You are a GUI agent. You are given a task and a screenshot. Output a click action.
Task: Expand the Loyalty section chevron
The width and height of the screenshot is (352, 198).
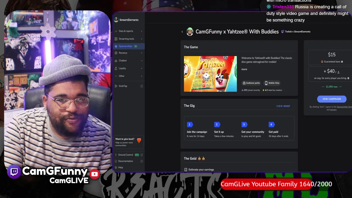coord(142,68)
